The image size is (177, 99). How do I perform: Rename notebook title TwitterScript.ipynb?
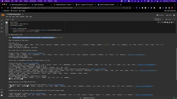coord(14,14)
